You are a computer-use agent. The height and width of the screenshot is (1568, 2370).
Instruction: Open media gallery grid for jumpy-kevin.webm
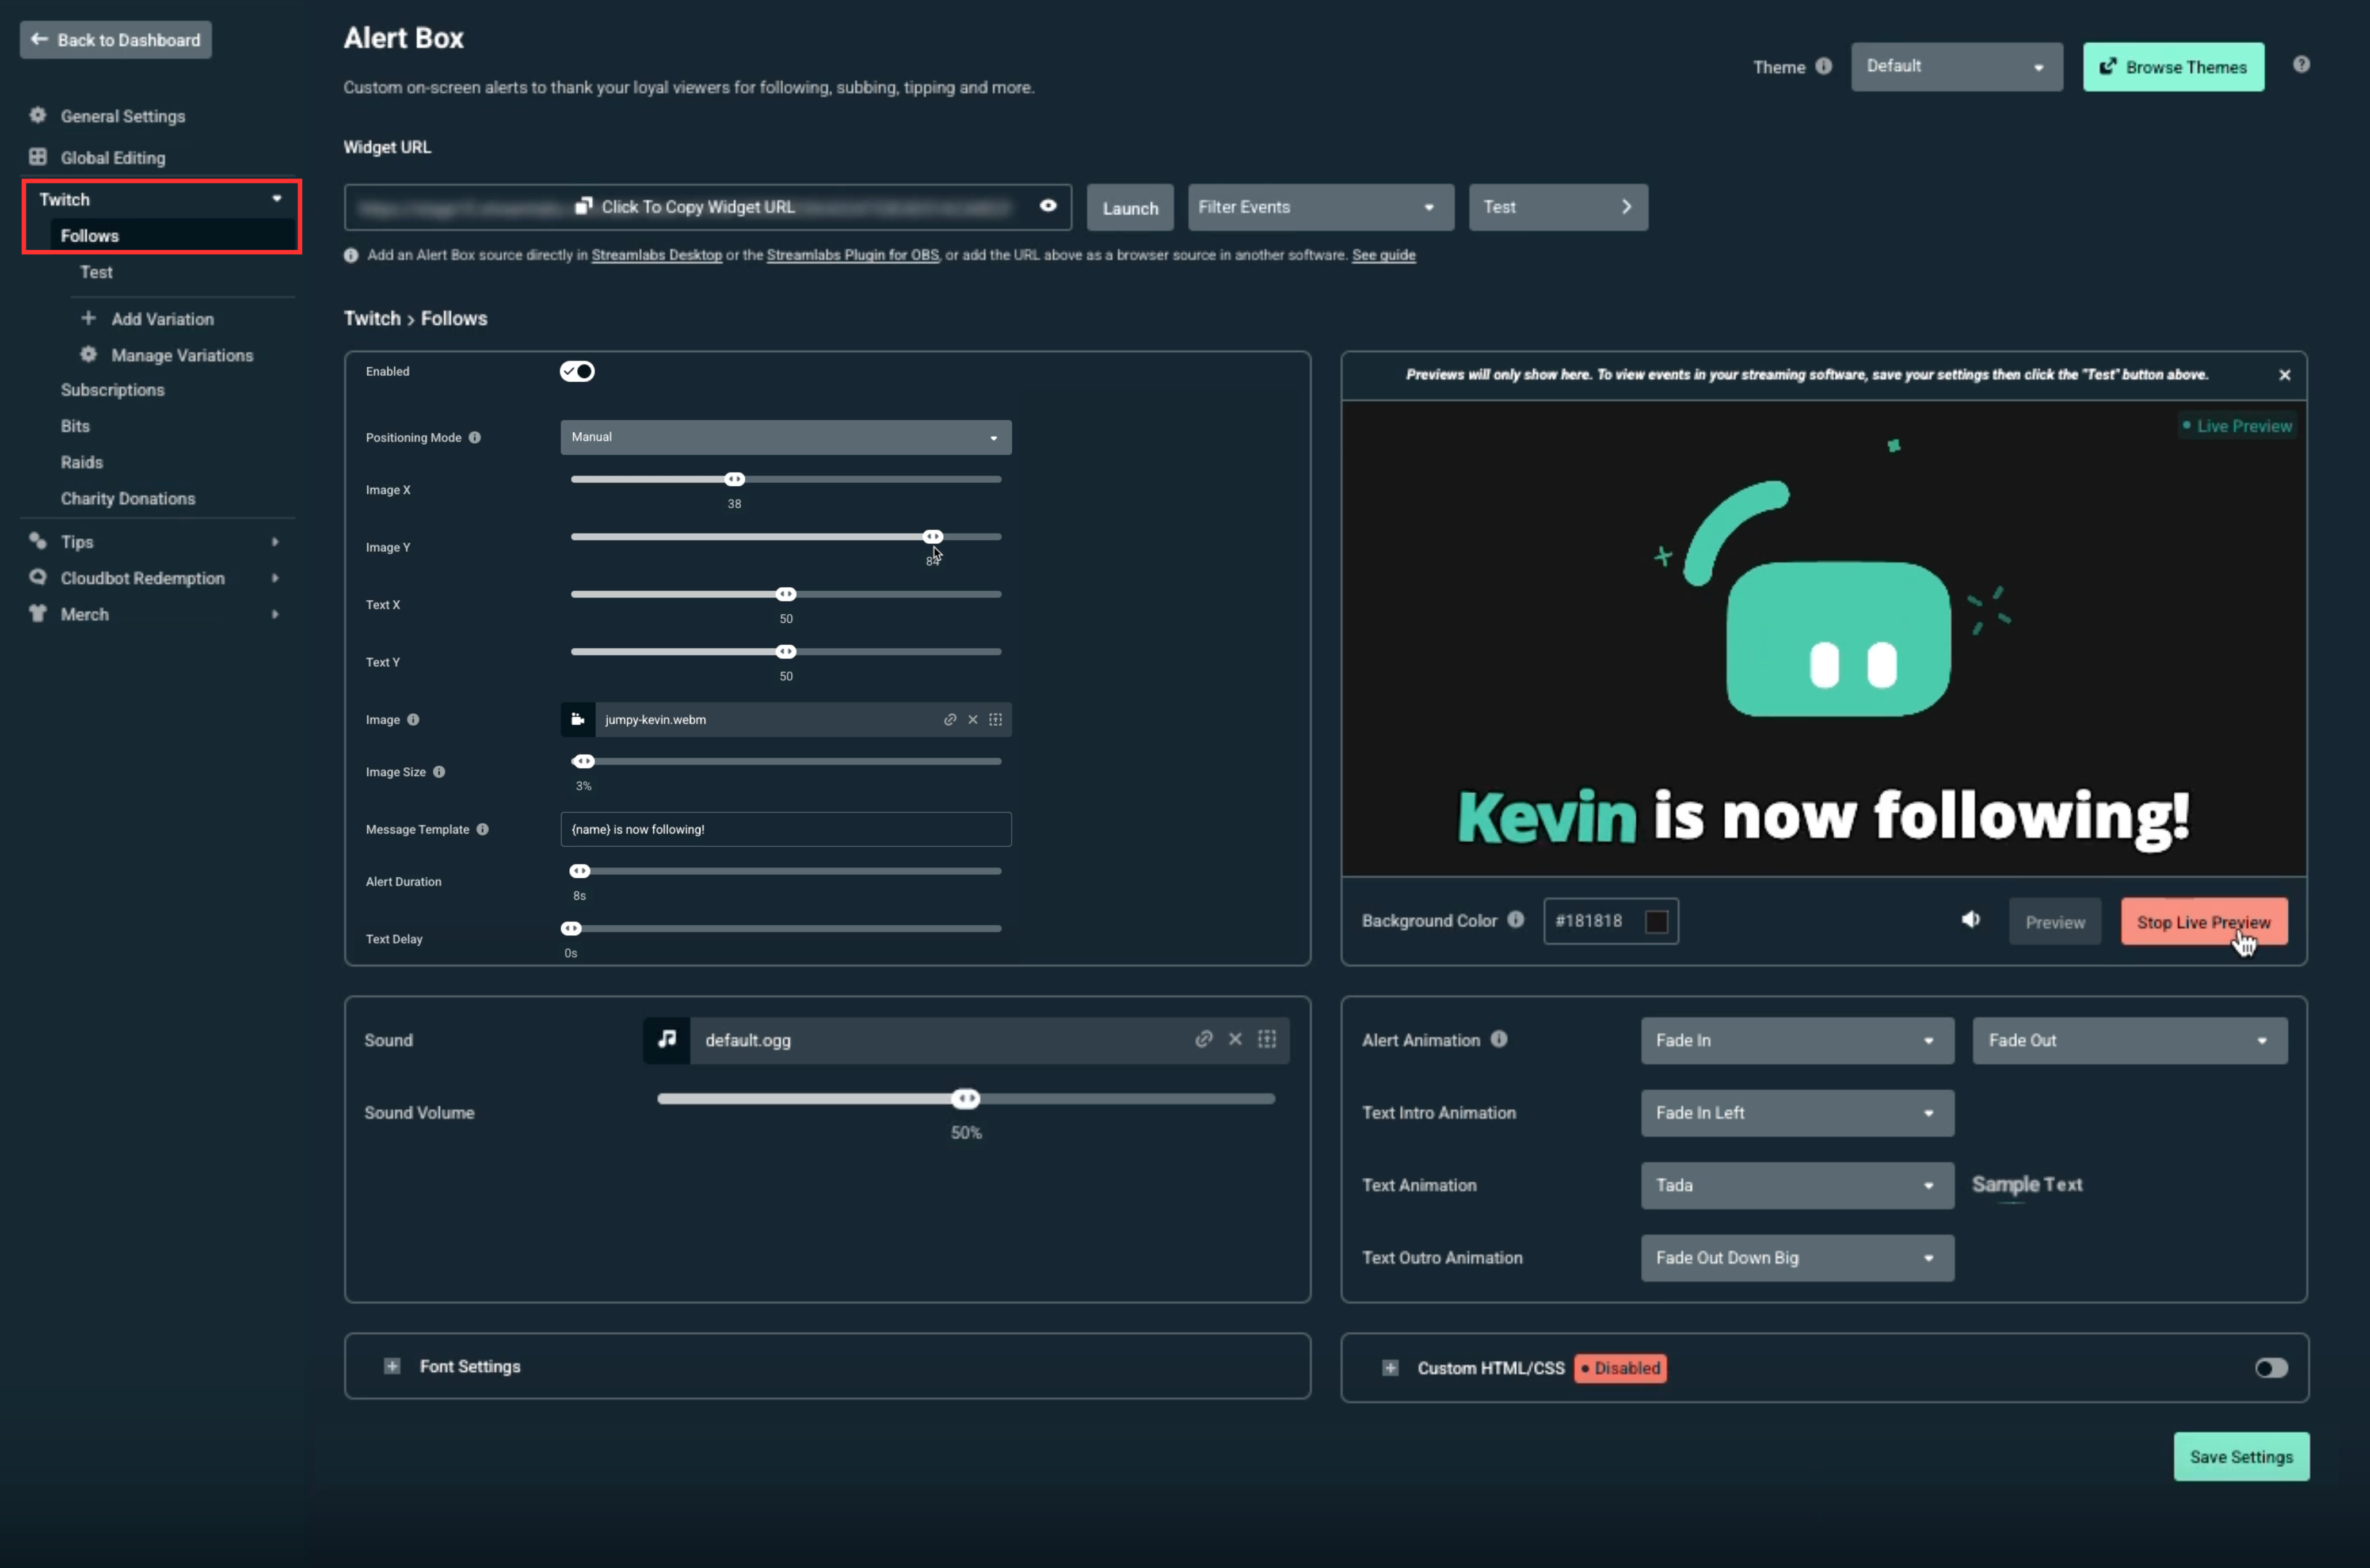(996, 719)
